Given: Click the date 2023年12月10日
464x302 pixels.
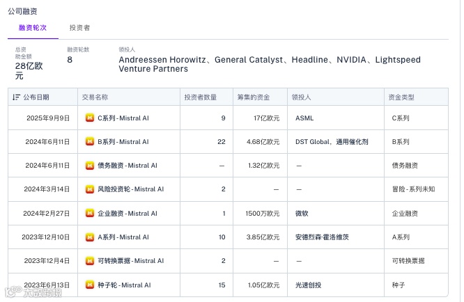Looking at the screenshot, I should tap(45, 237).
